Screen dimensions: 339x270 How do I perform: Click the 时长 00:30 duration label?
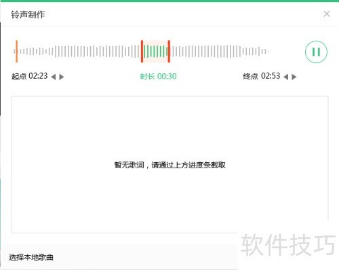158,77
